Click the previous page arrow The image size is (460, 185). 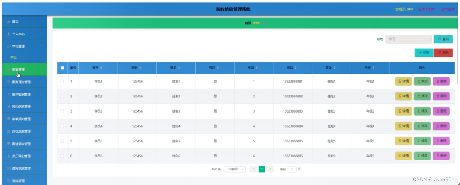(253, 169)
